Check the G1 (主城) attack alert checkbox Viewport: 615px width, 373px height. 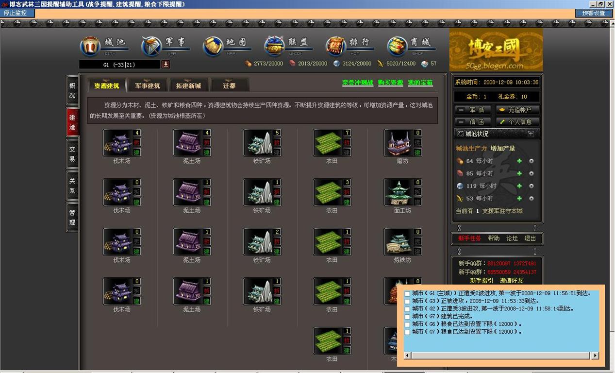407,293
